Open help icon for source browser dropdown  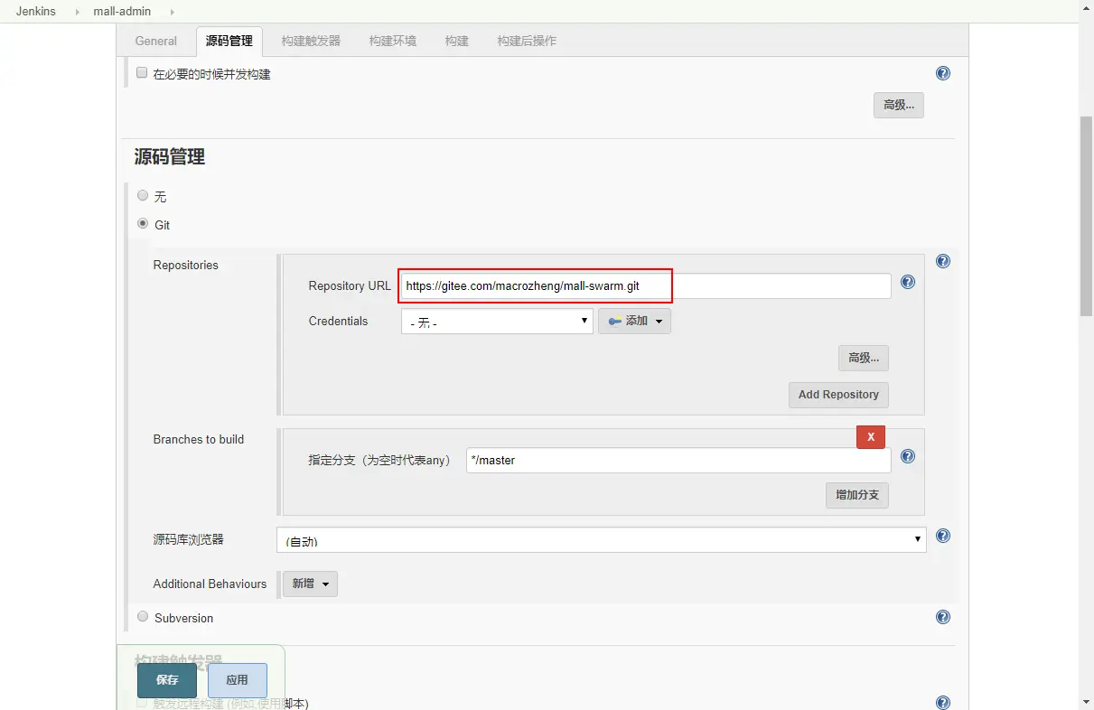943,536
